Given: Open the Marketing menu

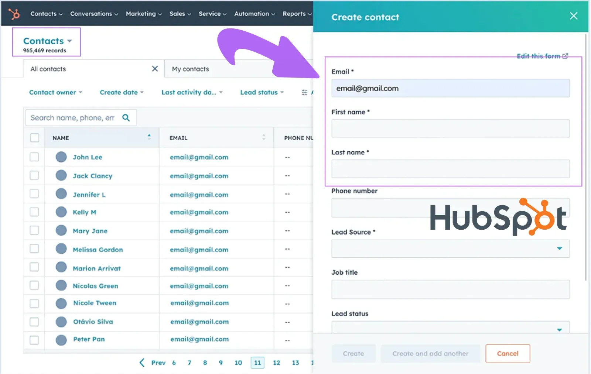Looking at the screenshot, I should pyautogui.click(x=144, y=14).
